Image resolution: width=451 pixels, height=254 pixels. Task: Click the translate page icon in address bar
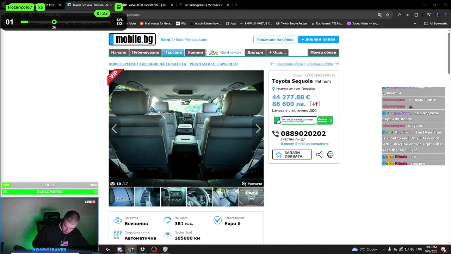[x=380, y=15]
